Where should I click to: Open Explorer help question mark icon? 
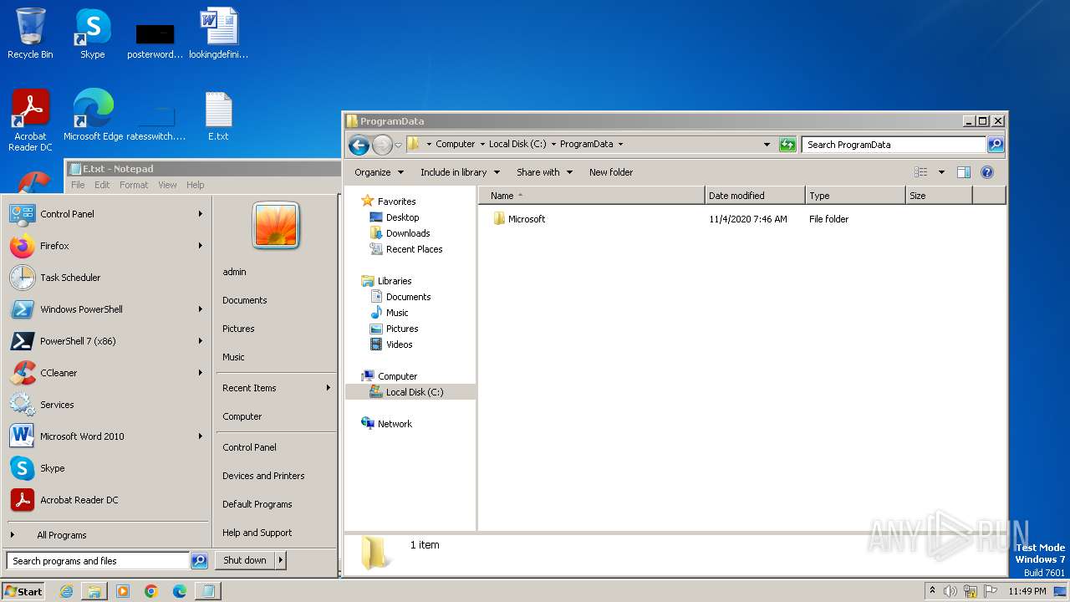[x=986, y=172]
